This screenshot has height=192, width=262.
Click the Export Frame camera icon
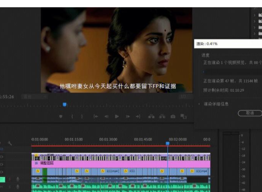click(173, 116)
